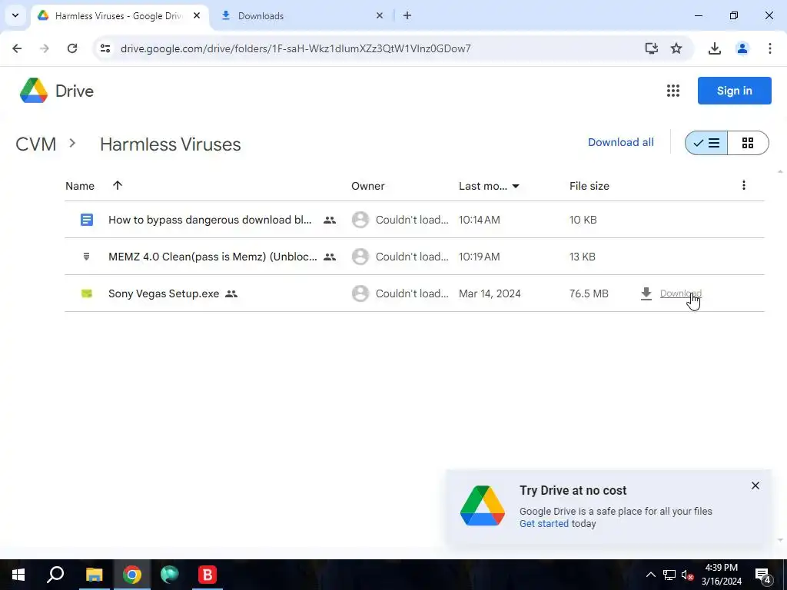Open Chrome downloads toolbar icon
The height and width of the screenshot is (590, 787).
[x=715, y=48]
